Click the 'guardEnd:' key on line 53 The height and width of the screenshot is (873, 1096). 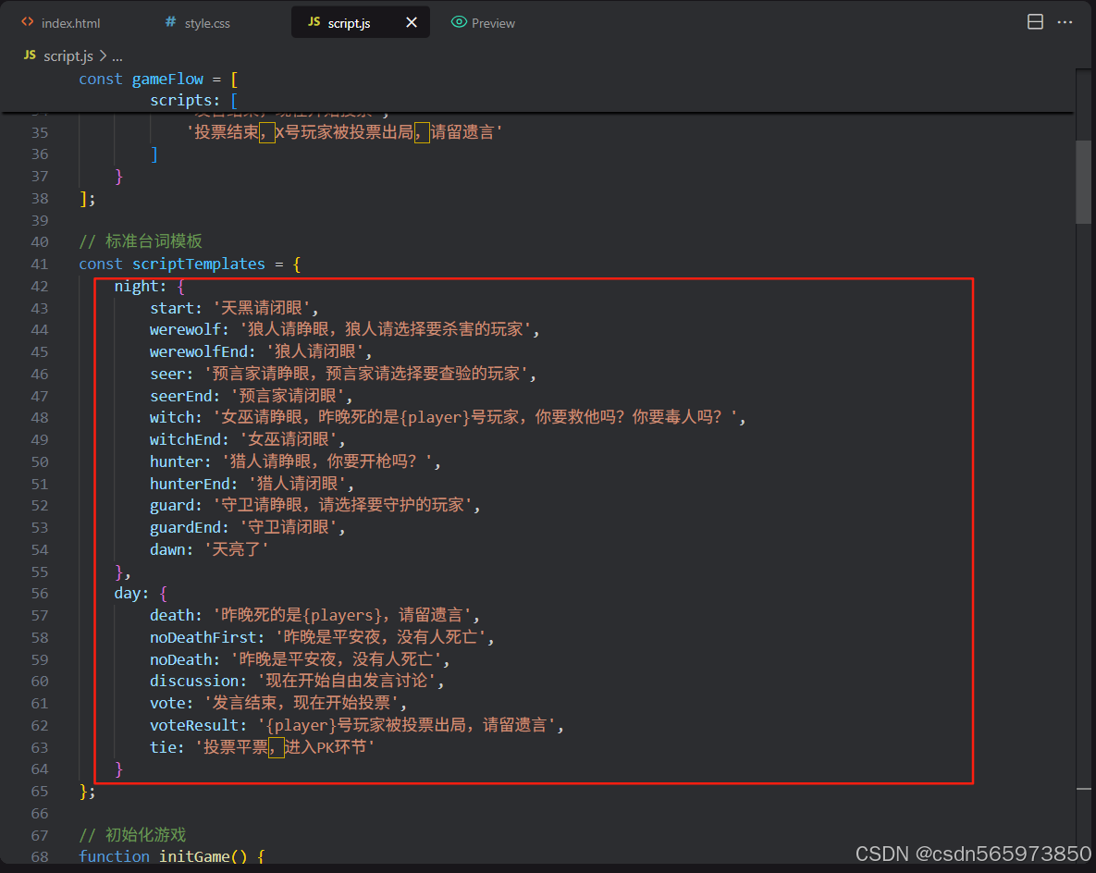[190, 528]
